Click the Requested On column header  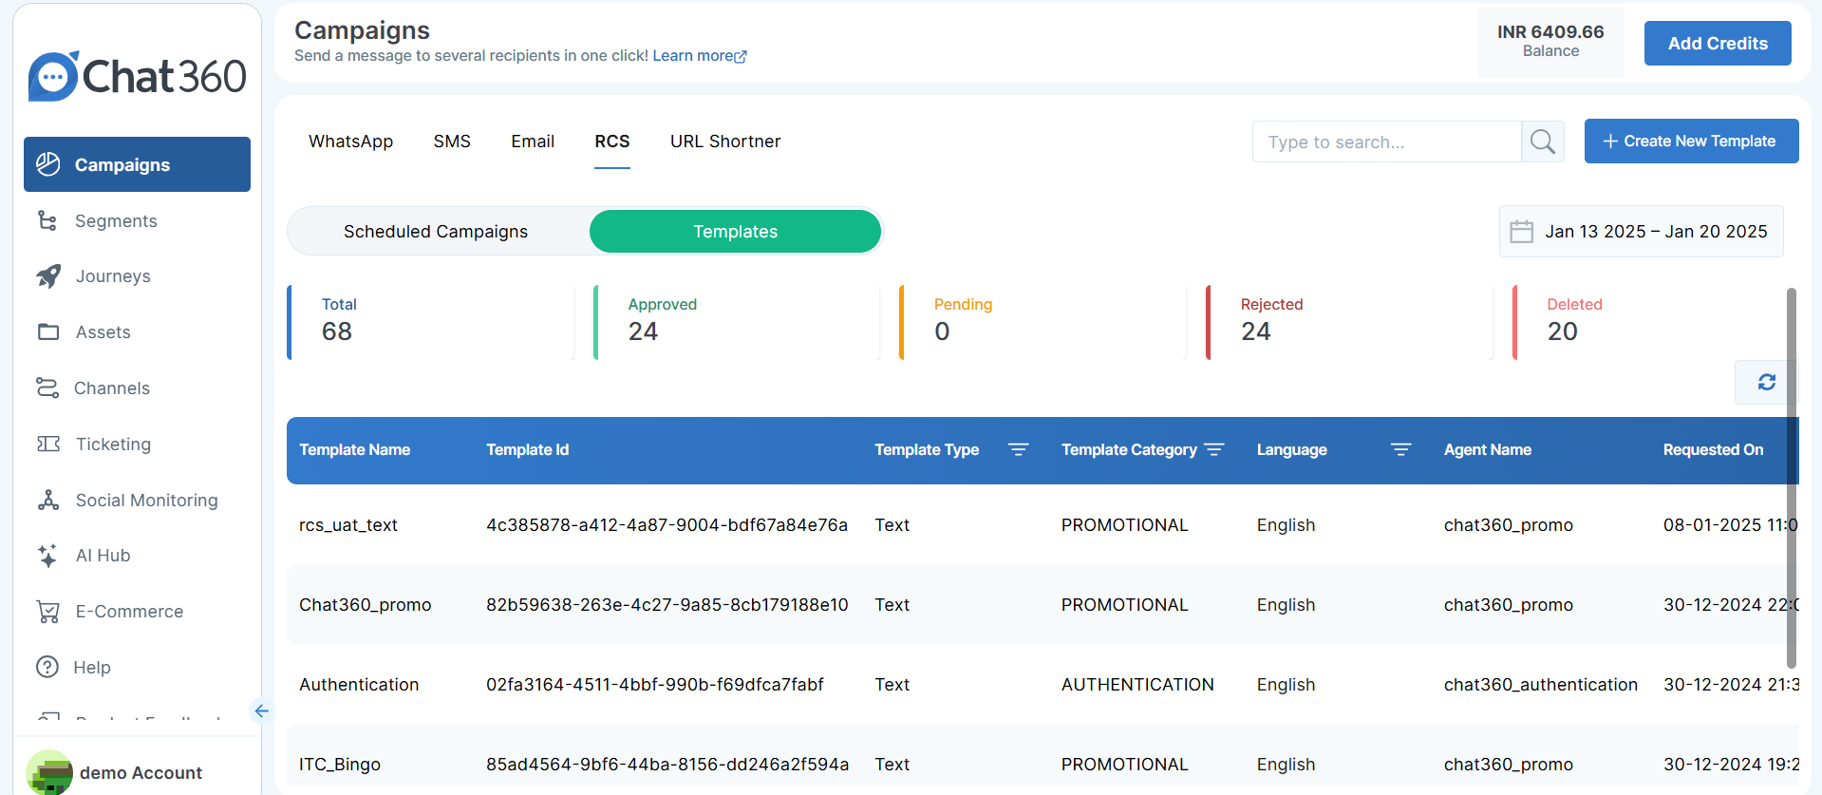click(1713, 450)
